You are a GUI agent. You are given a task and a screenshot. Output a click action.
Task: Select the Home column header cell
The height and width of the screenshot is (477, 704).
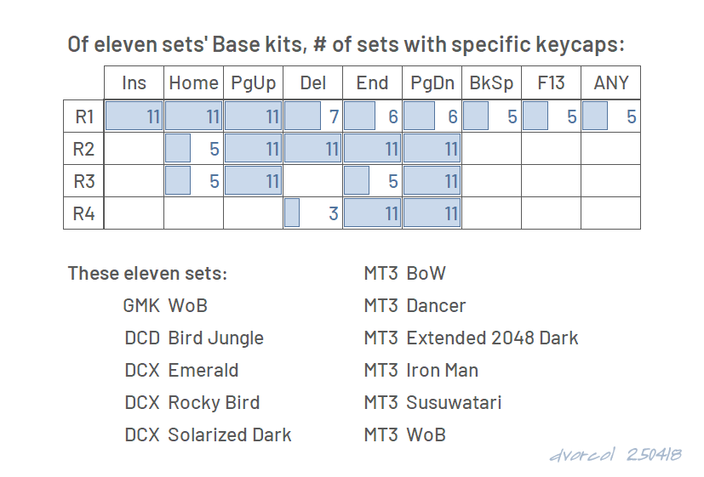point(193,83)
